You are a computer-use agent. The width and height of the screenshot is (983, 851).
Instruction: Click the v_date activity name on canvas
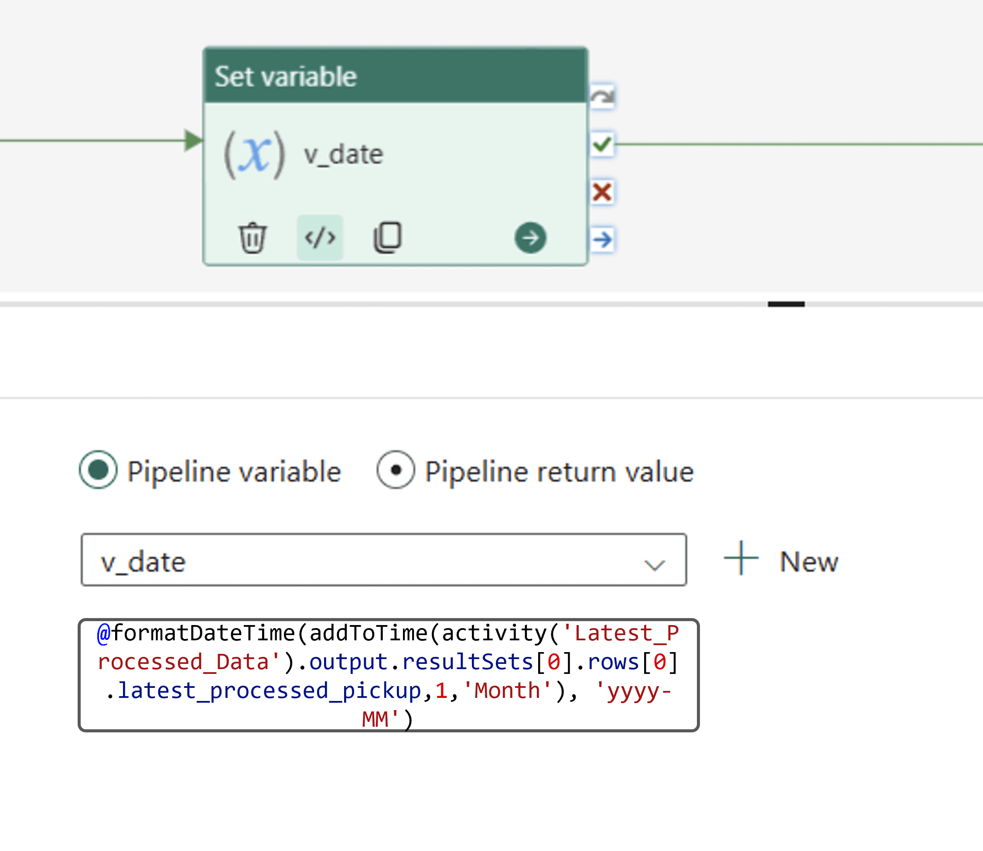pos(343,155)
